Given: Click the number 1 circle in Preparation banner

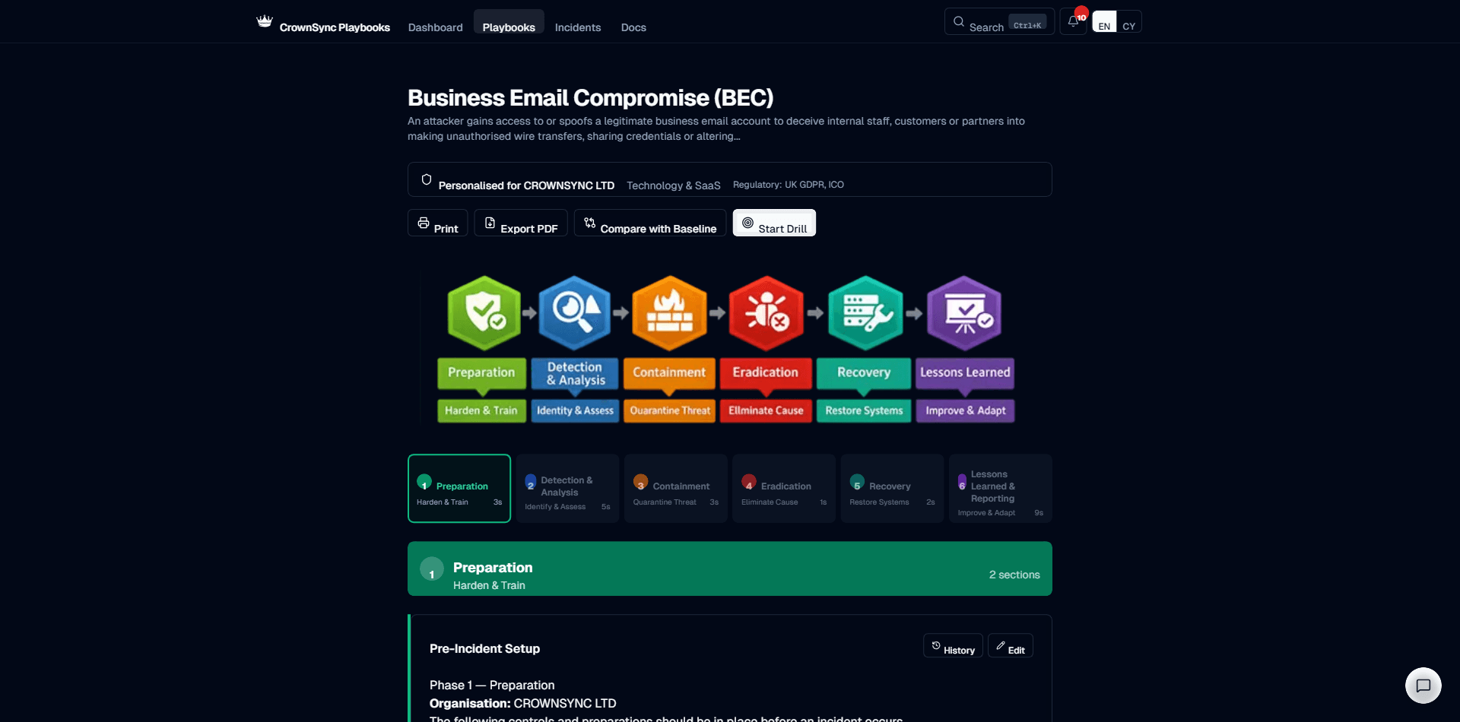Looking at the screenshot, I should (432, 568).
